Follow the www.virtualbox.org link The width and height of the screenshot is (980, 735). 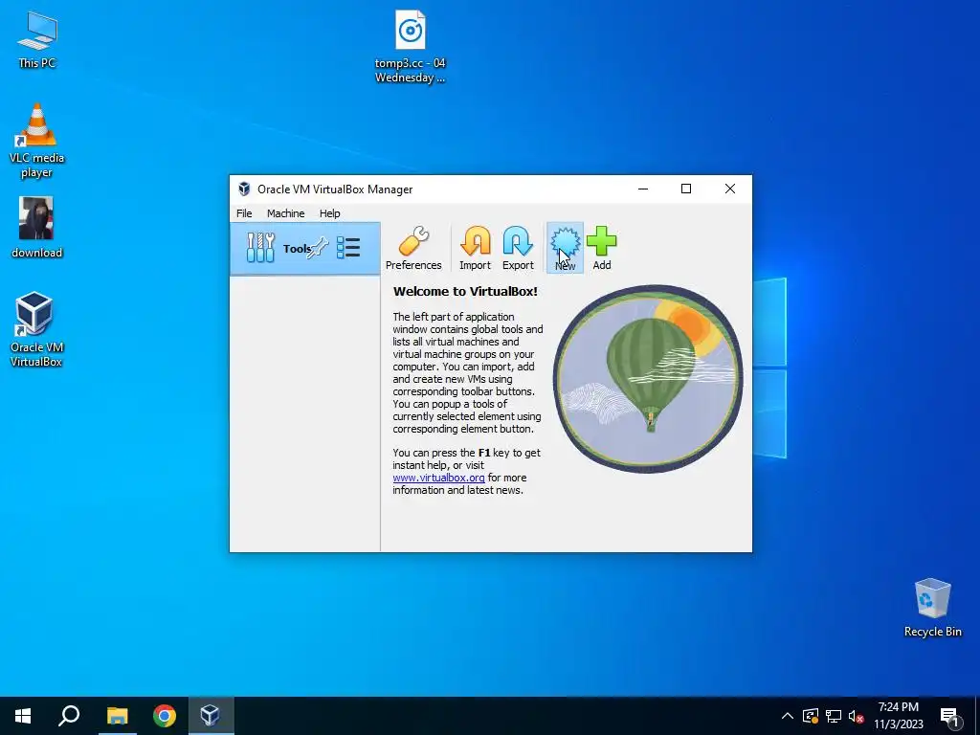[438, 478]
